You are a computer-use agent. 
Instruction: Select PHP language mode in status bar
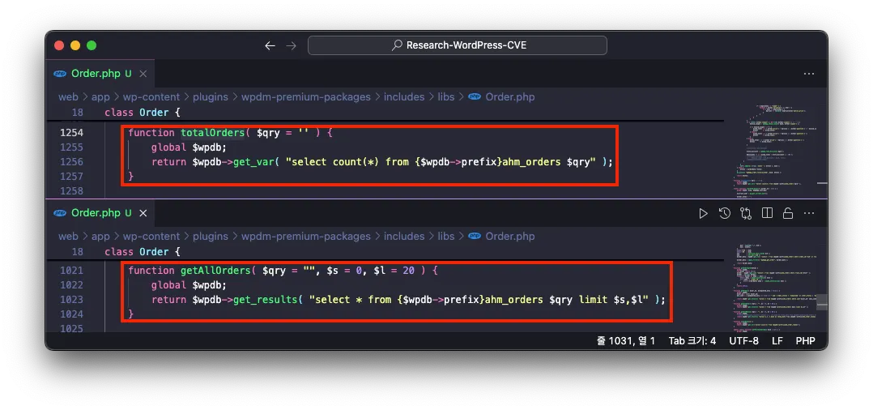coord(805,341)
